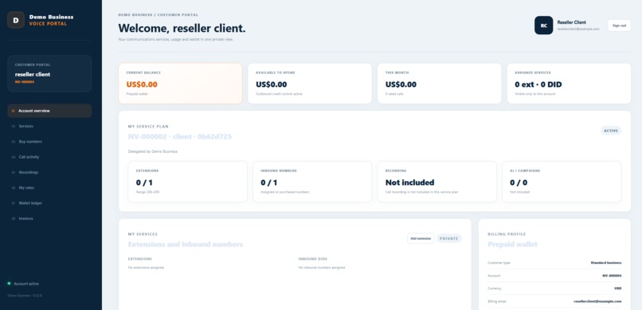Open Buy numbers from the sidebar

tap(49, 142)
